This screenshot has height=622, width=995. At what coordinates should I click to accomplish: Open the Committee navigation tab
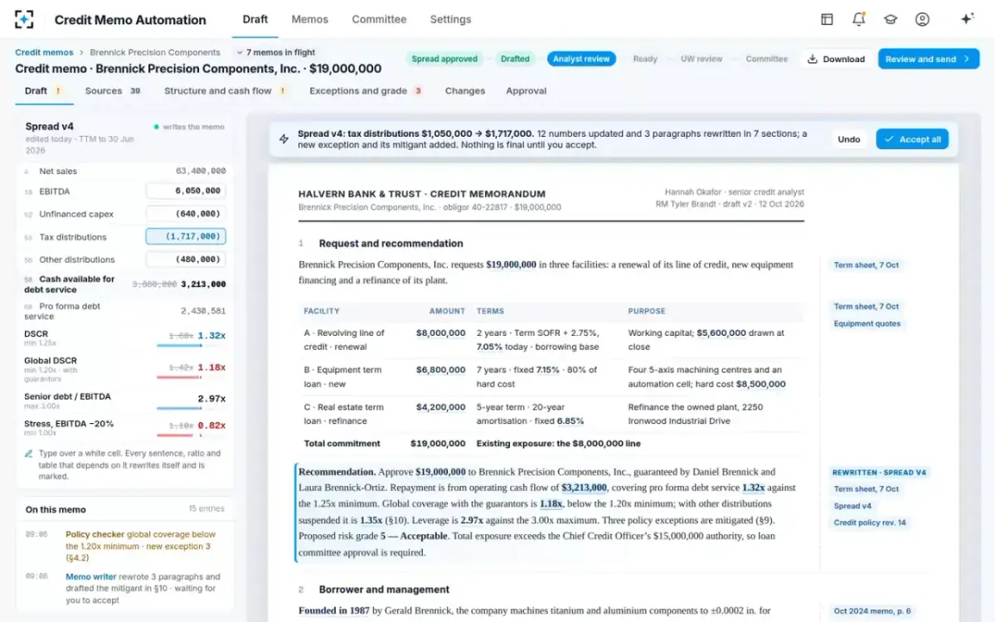click(x=379, y=19)
